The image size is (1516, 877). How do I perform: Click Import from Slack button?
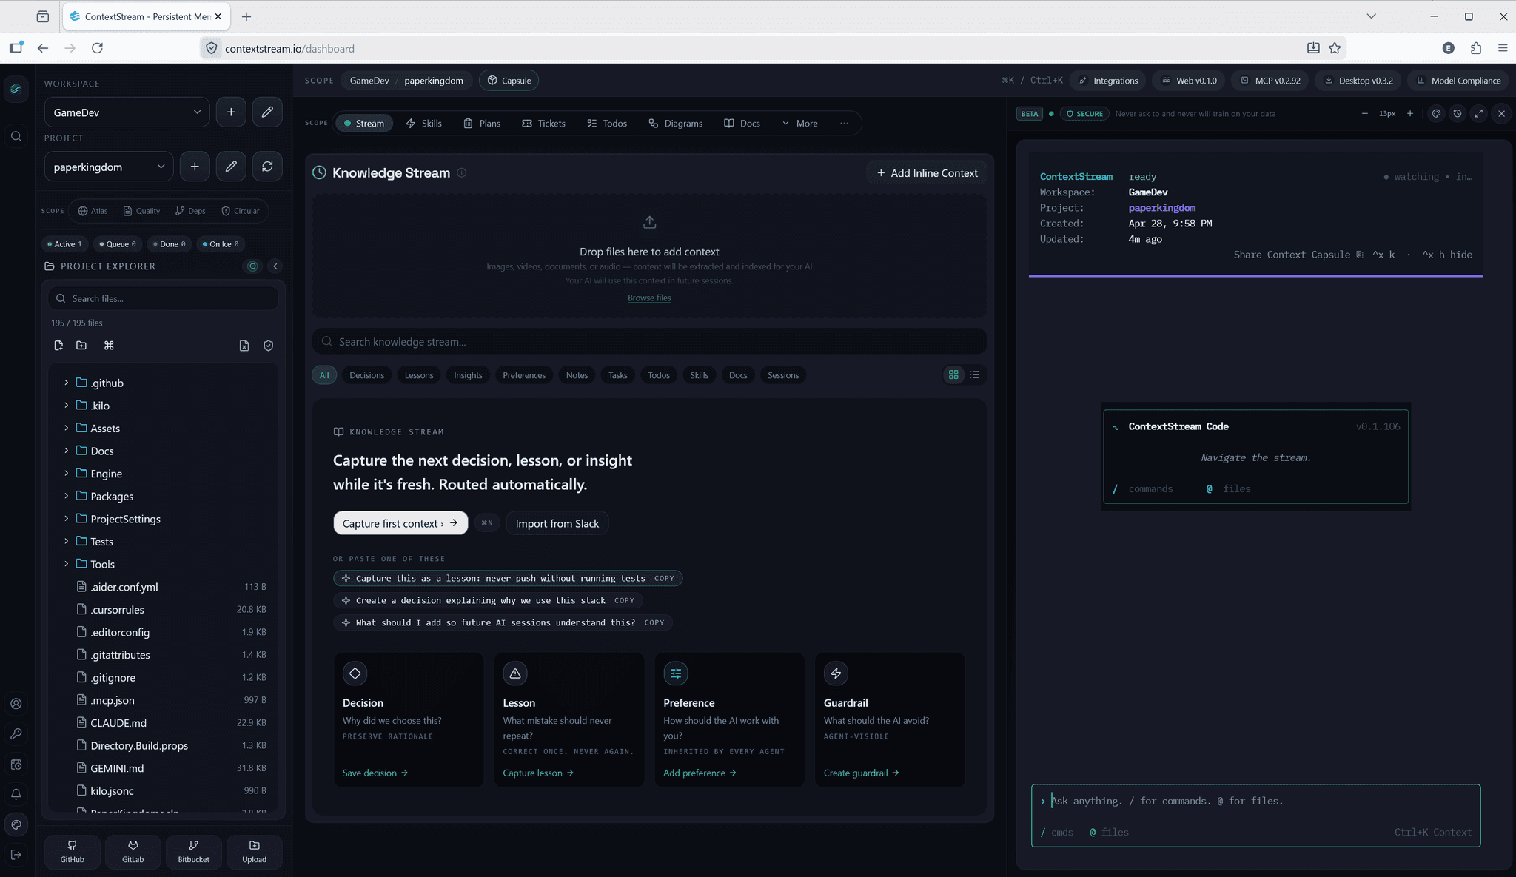tap(557, 523)
